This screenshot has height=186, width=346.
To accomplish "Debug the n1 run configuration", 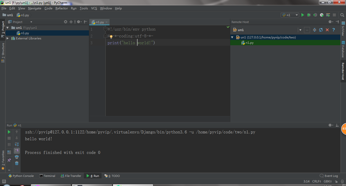I will point(309,15).
